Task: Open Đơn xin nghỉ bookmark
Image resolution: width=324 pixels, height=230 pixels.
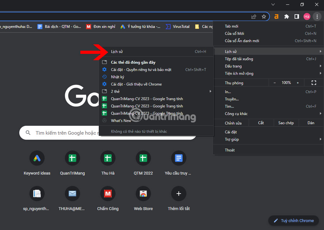Action: coord(101,27)
